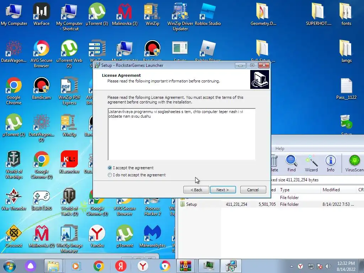Image resolution: width=364 pixels, height=273 pixels.
Task: Click the Next button in Setup
Action: 223,190
